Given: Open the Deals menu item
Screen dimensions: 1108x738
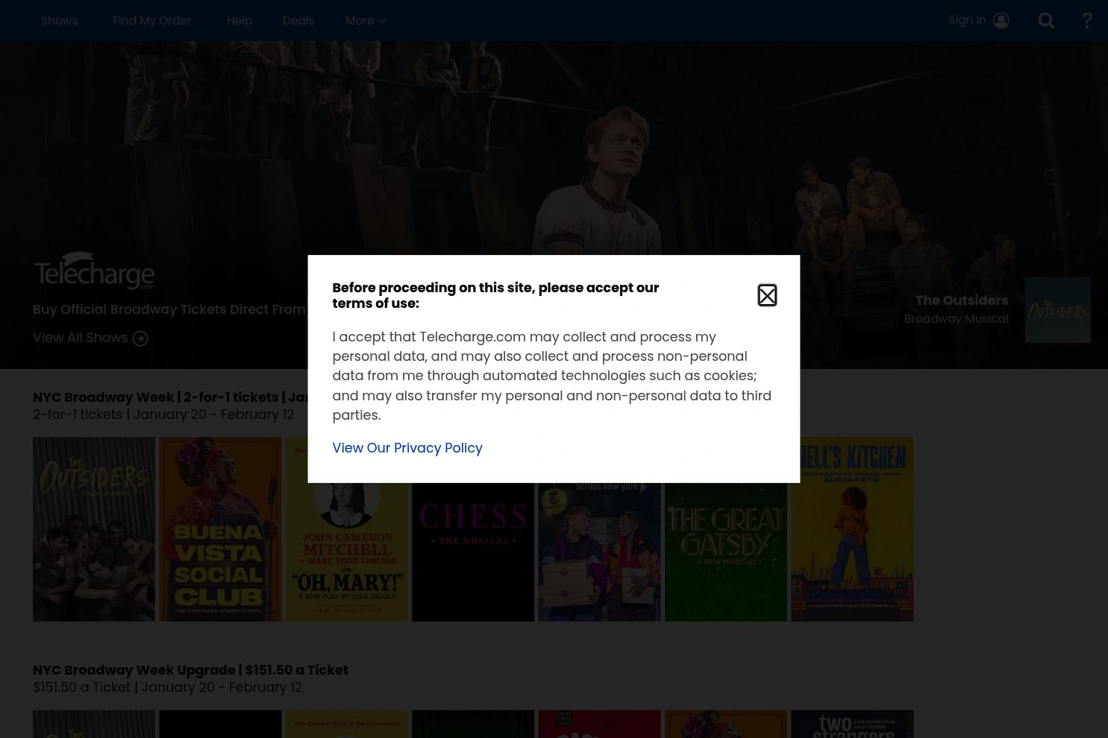Looking at the screenshot, I should coord(298,20).
